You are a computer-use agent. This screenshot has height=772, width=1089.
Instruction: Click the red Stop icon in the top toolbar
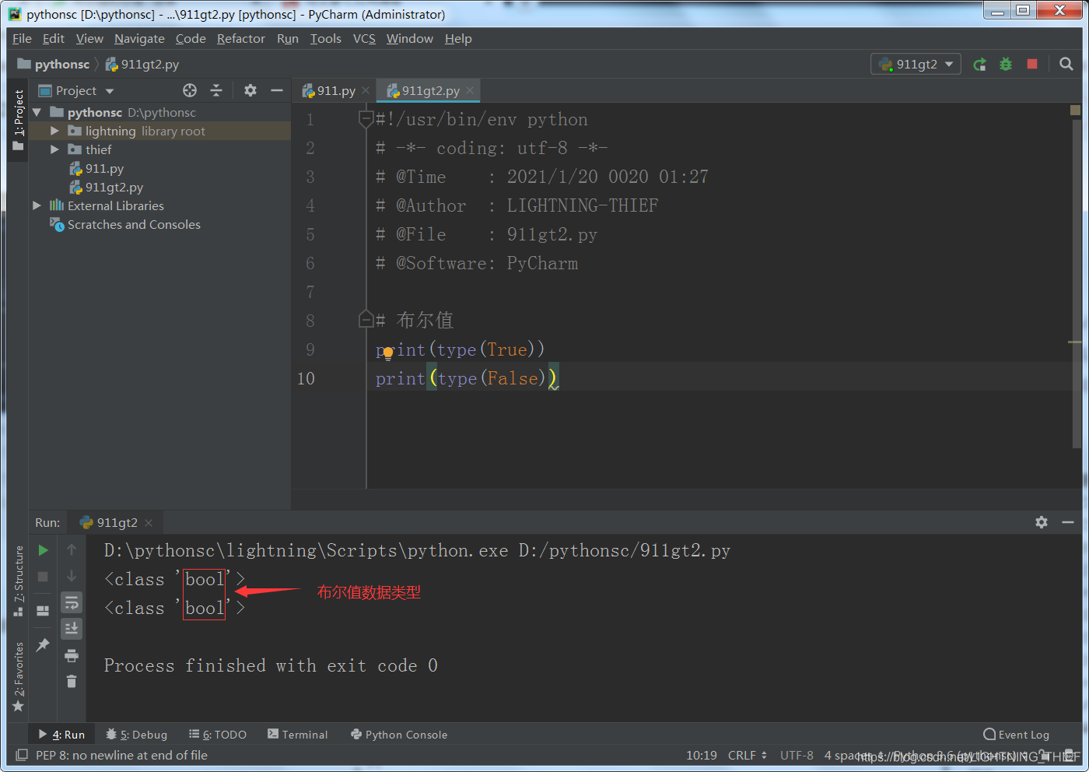tap(1032, 64)
